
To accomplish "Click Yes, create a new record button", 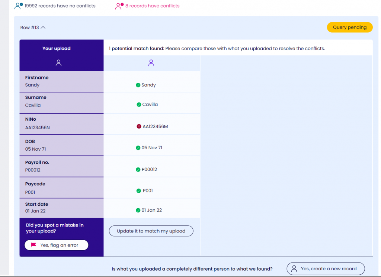I will pos(325,269).
